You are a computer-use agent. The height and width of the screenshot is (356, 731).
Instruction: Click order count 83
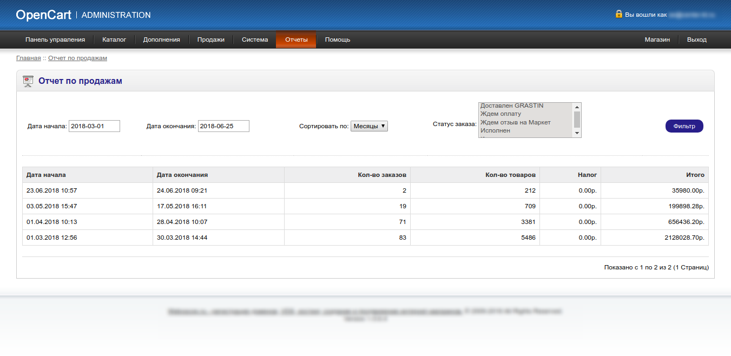coord(403,238)
